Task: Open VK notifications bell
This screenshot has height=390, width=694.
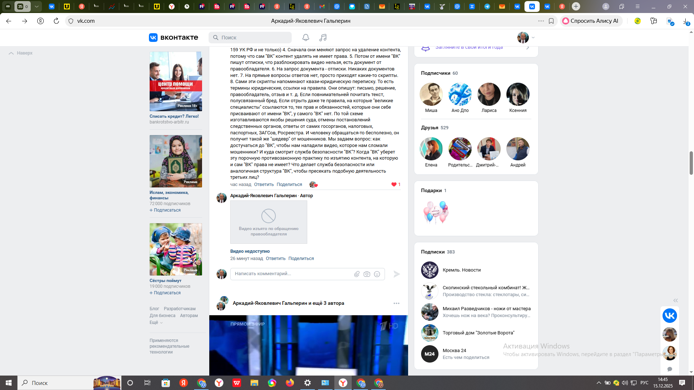Action: coord(305,38)
